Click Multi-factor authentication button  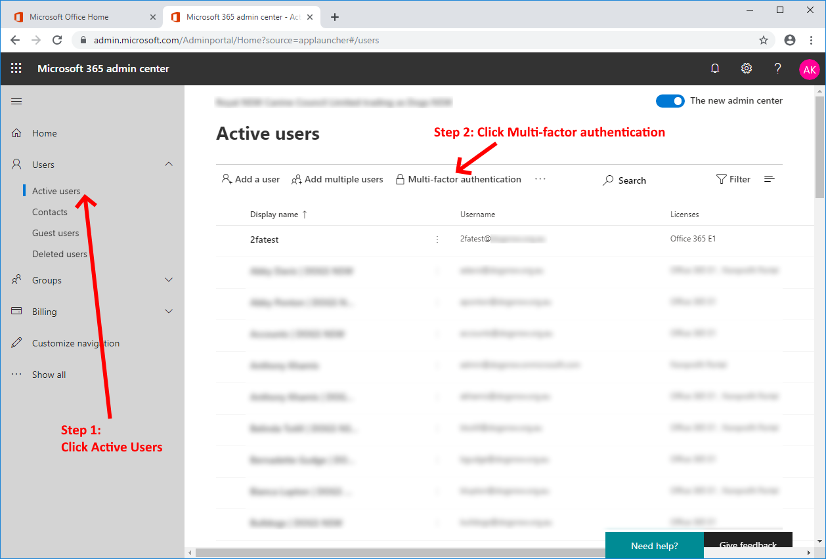458,179
